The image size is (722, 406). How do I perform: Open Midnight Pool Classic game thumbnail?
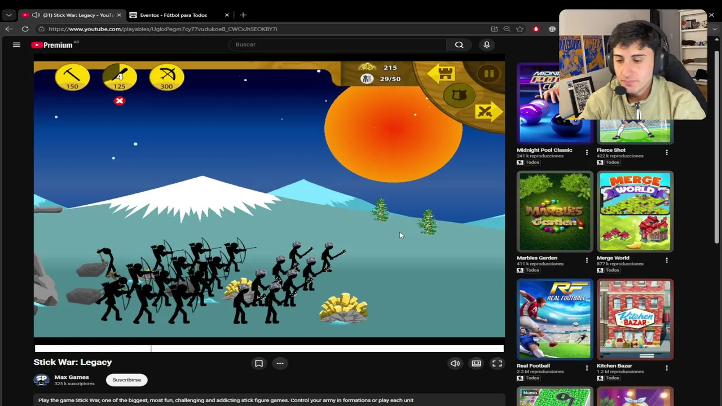point(555,104)
